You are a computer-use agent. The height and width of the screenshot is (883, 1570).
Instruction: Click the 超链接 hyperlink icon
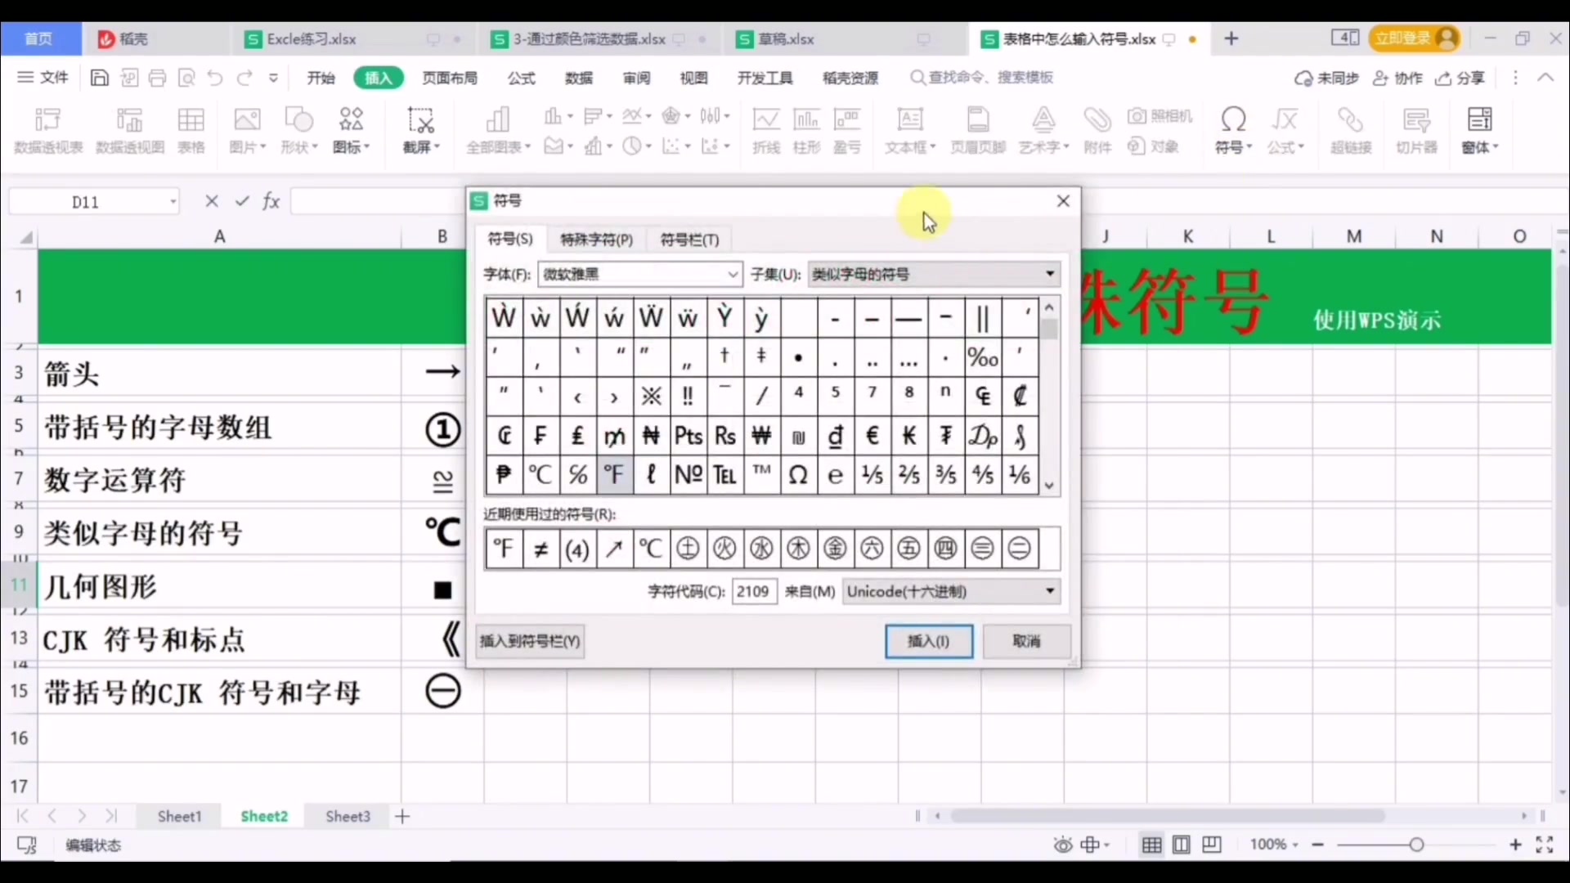(1349, 131)
